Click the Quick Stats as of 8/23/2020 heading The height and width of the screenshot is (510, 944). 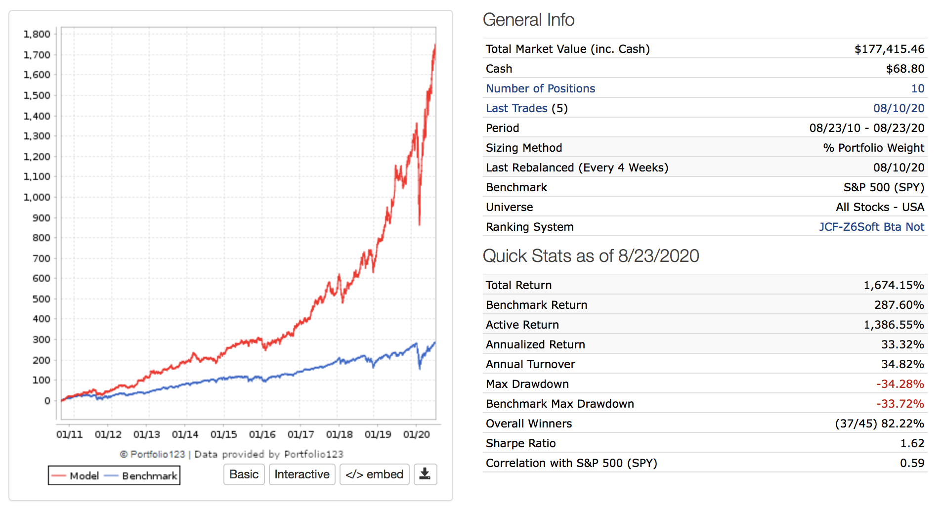pos(591,256)
